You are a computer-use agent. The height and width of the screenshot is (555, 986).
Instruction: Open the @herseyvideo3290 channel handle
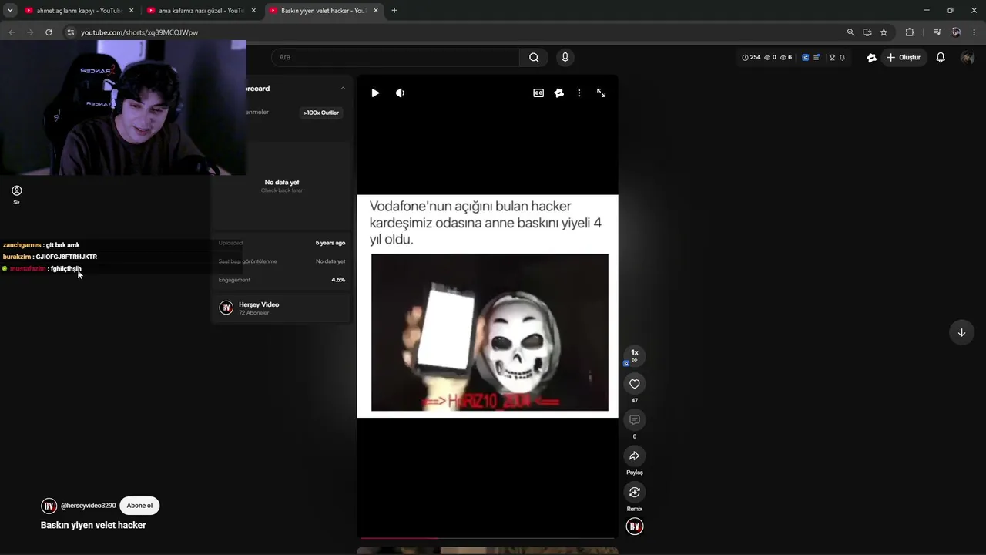[89, 506]
